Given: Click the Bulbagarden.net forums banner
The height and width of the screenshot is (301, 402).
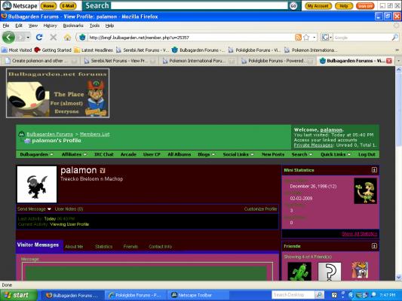Looking at the screenshot, I should point(57,93).
